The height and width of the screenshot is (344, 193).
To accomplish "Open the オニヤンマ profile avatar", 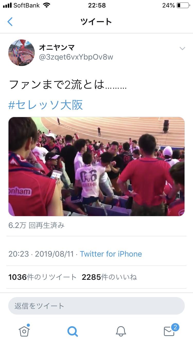I will click(22, 53).
